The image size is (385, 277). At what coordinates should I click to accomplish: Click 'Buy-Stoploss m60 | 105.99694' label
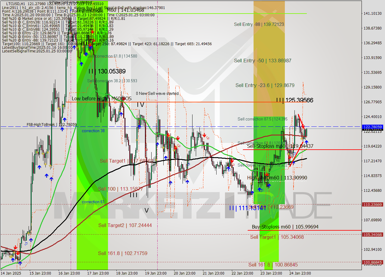point(285,227)
